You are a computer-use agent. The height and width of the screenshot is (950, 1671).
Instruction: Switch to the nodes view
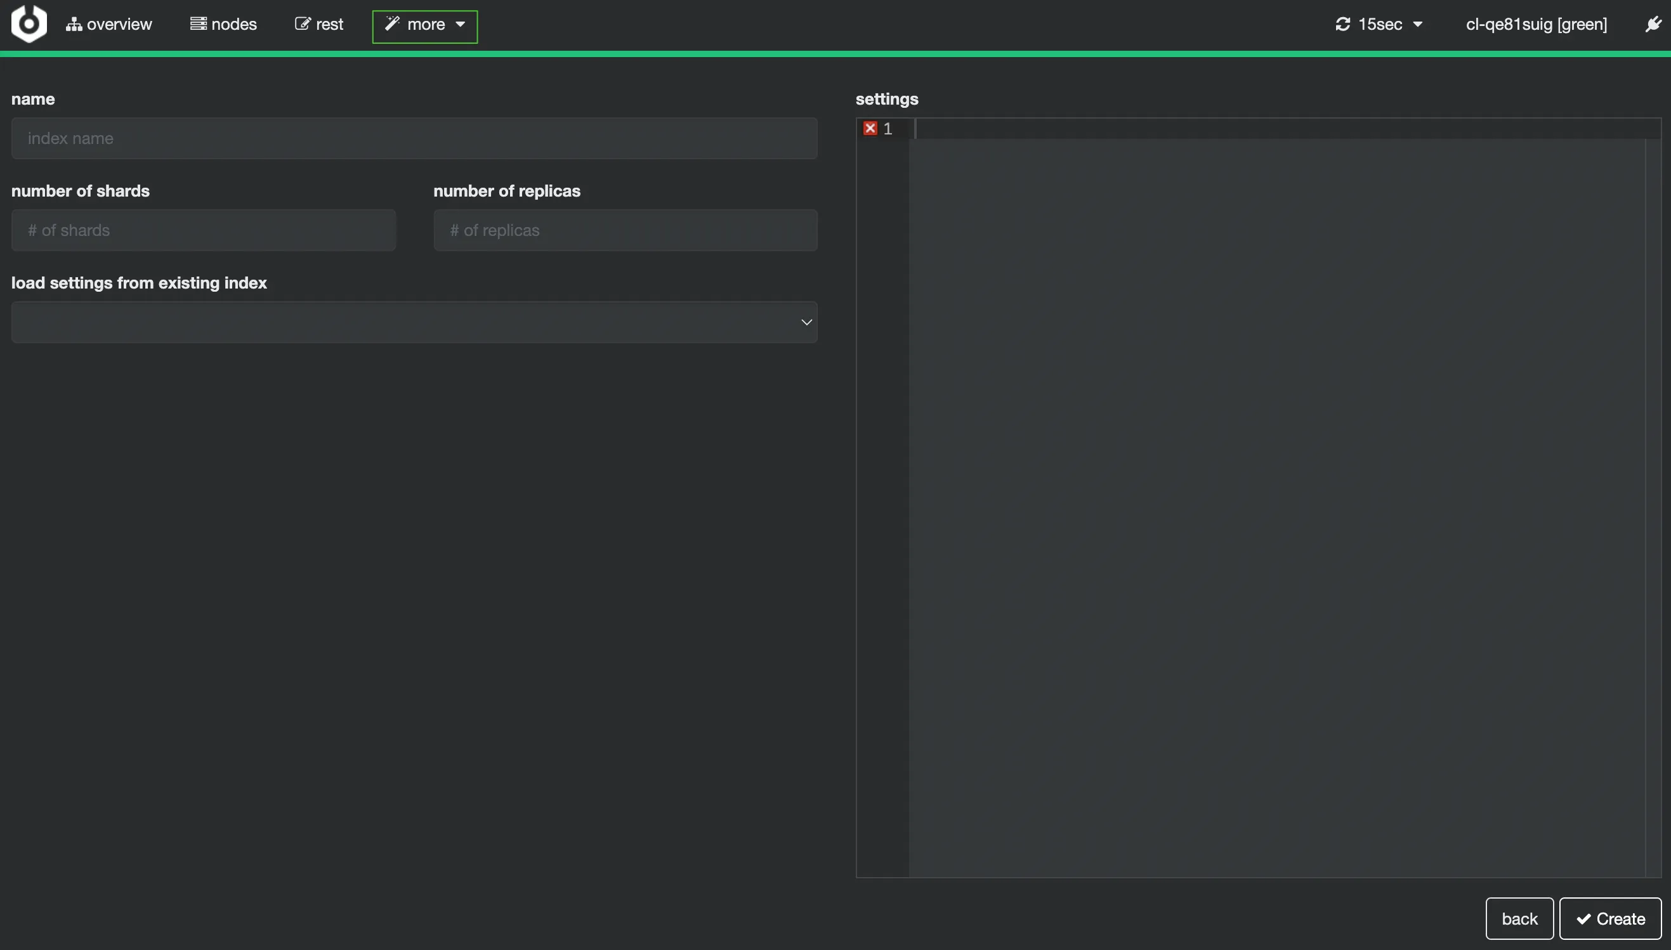[x=223, y=23]
